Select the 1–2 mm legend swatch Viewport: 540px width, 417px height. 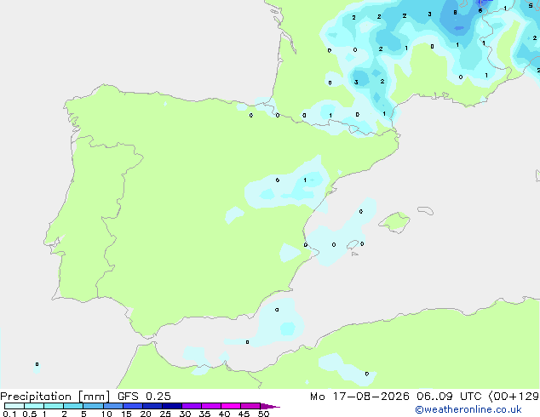(x=54, y=406)
